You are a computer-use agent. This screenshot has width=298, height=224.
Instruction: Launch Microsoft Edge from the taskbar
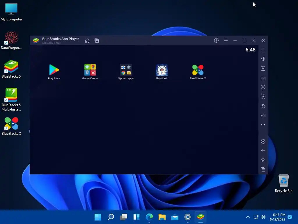click(149, 217)
